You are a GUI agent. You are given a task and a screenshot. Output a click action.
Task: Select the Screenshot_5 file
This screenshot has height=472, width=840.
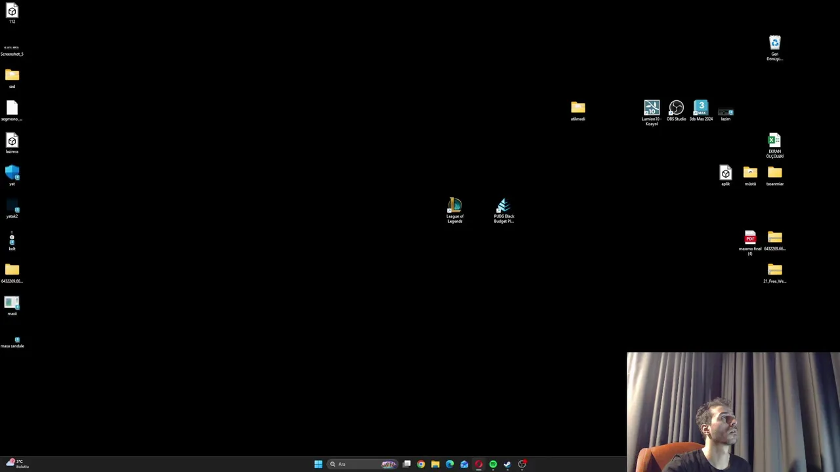tap(12, 50)
